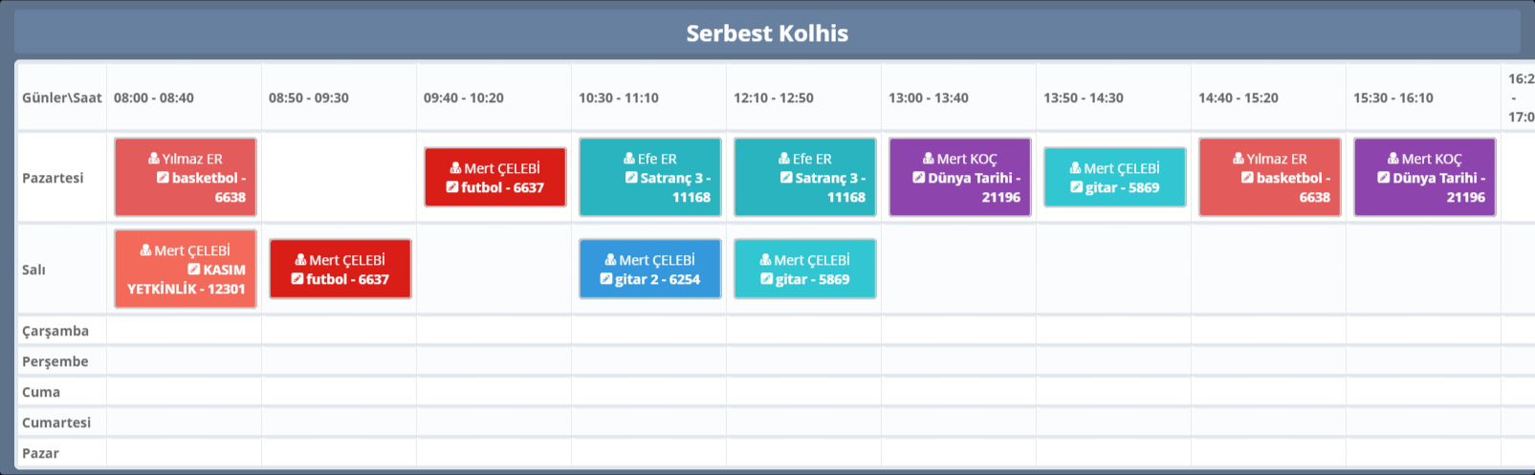Click empty Monday 08:50 - 09:30 slot
This screenshot has height=475, width=1535.
(x=339, y=178)
